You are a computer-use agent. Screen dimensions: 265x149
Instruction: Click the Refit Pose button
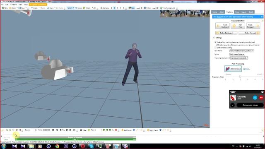[238, 26]
